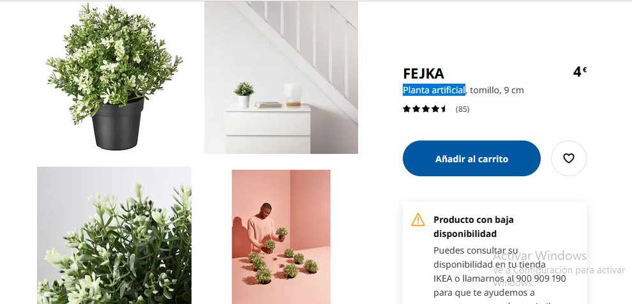This screenshot has height=304, width=632.
Task: Click the highlighted Planta artificial text
Action: click(434, 90)
